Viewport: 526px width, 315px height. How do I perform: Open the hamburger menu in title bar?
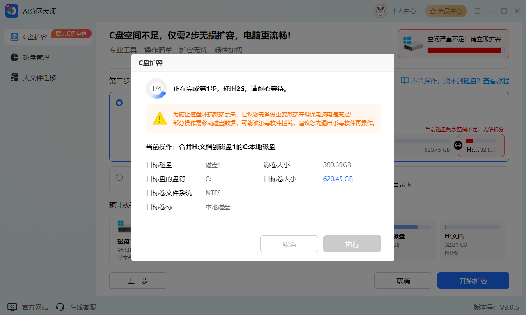point(477,11)
